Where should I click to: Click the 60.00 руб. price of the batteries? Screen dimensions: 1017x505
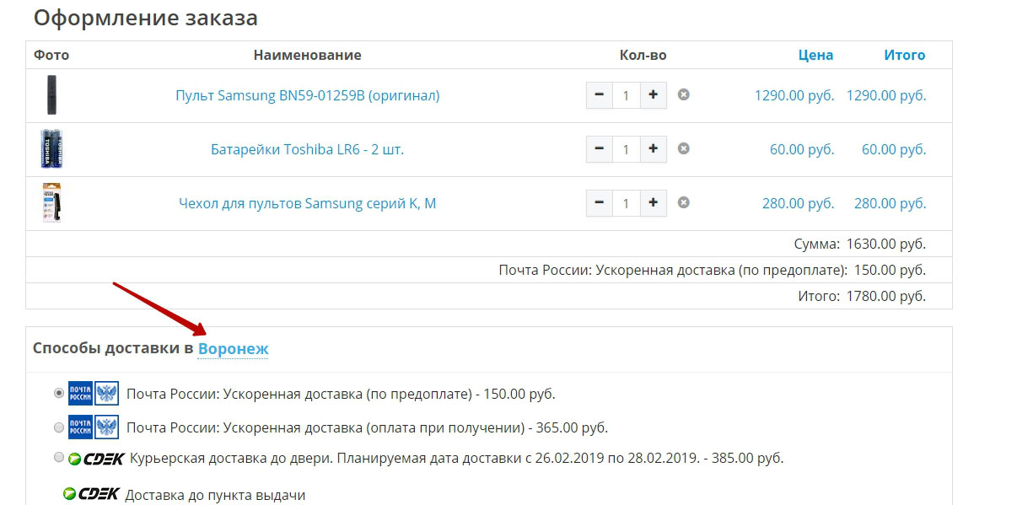pyautogui.click(x=802, y=149)
